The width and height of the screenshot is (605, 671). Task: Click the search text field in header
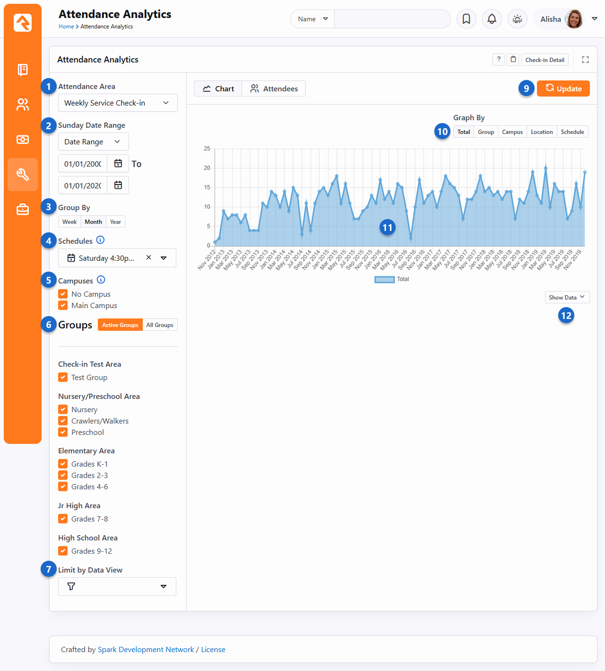pos(392,19)
